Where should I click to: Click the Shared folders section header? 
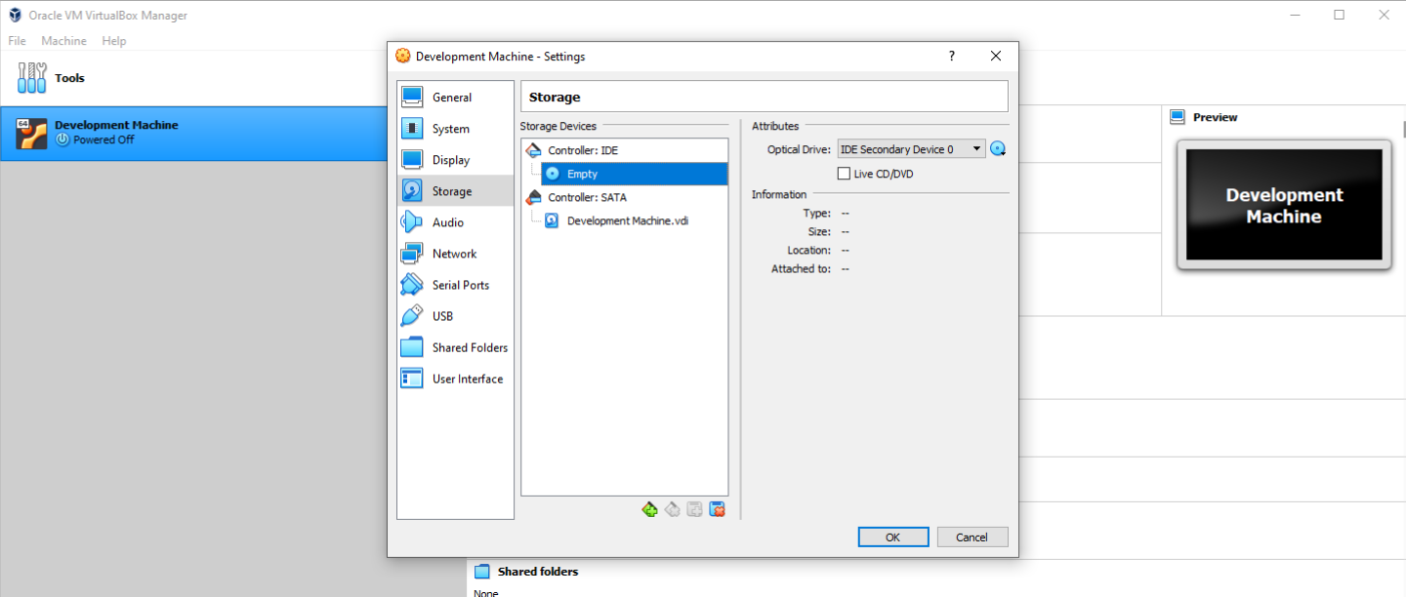coord(538,572)
